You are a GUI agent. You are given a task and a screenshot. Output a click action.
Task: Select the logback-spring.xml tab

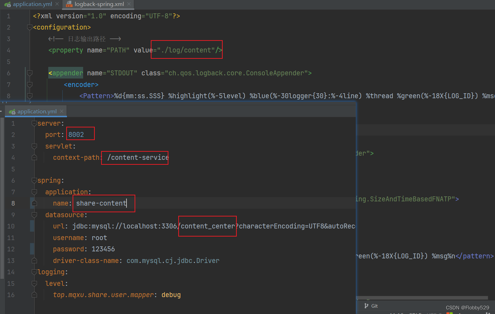(99, 4)
